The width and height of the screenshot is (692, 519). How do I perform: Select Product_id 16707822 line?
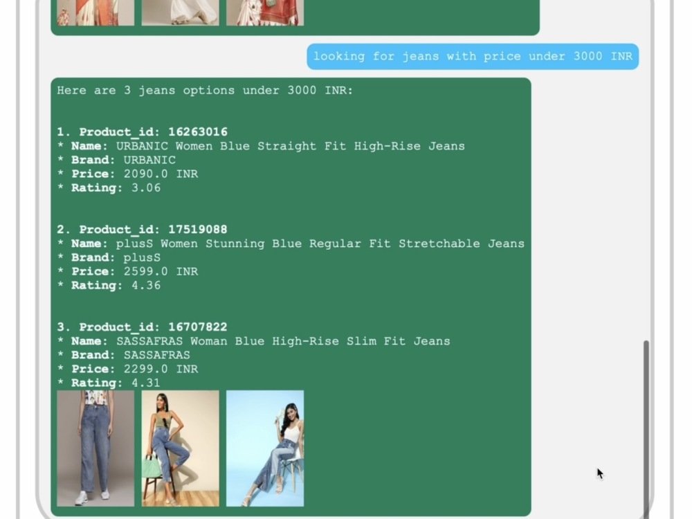pos(142,327)
